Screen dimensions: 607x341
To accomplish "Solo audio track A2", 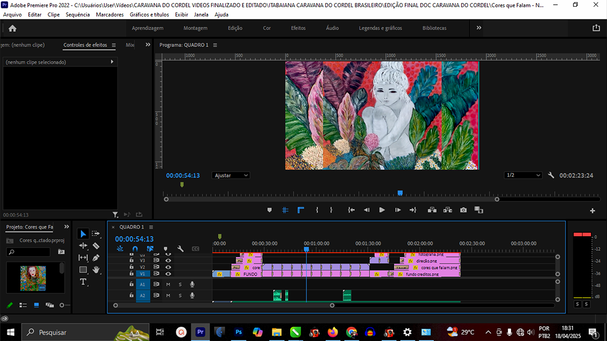I will click(180, 296).
